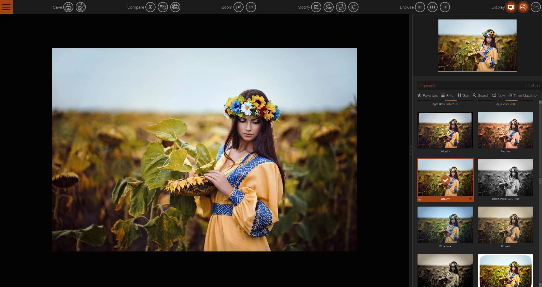The height and width of the screenshot is (287, 542).
Task: Click the scroll up arrow of presets list
Action: pos(540,102)
